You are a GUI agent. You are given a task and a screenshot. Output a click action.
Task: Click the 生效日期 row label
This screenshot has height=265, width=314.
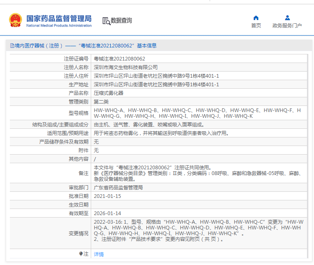[x=78, y=205]
